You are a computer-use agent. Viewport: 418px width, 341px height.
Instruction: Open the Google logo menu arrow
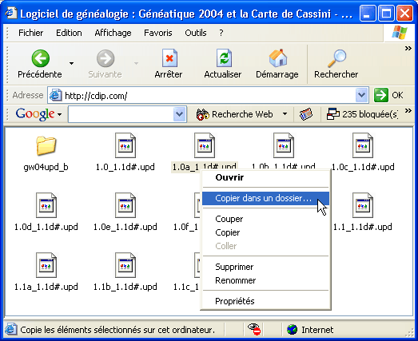(59, 114)
